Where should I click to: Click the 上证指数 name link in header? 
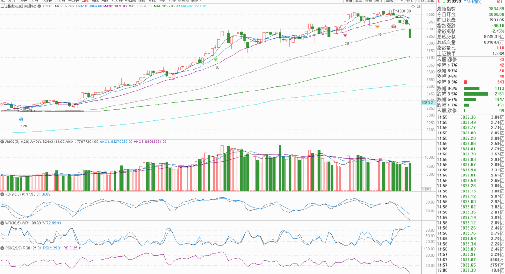pyautogui.click(x=471, y=1)
